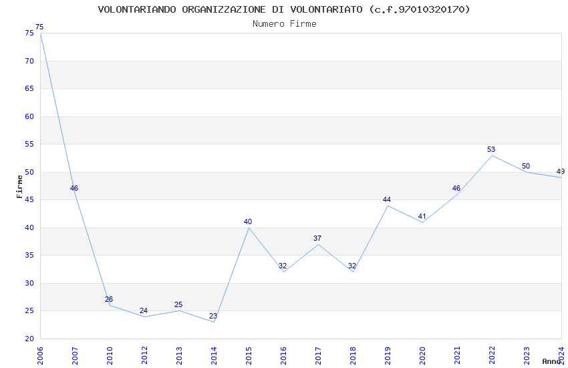568x368 pixels.
Task: Click the data label 44 for 2019
Action: [x=387, y=200]
